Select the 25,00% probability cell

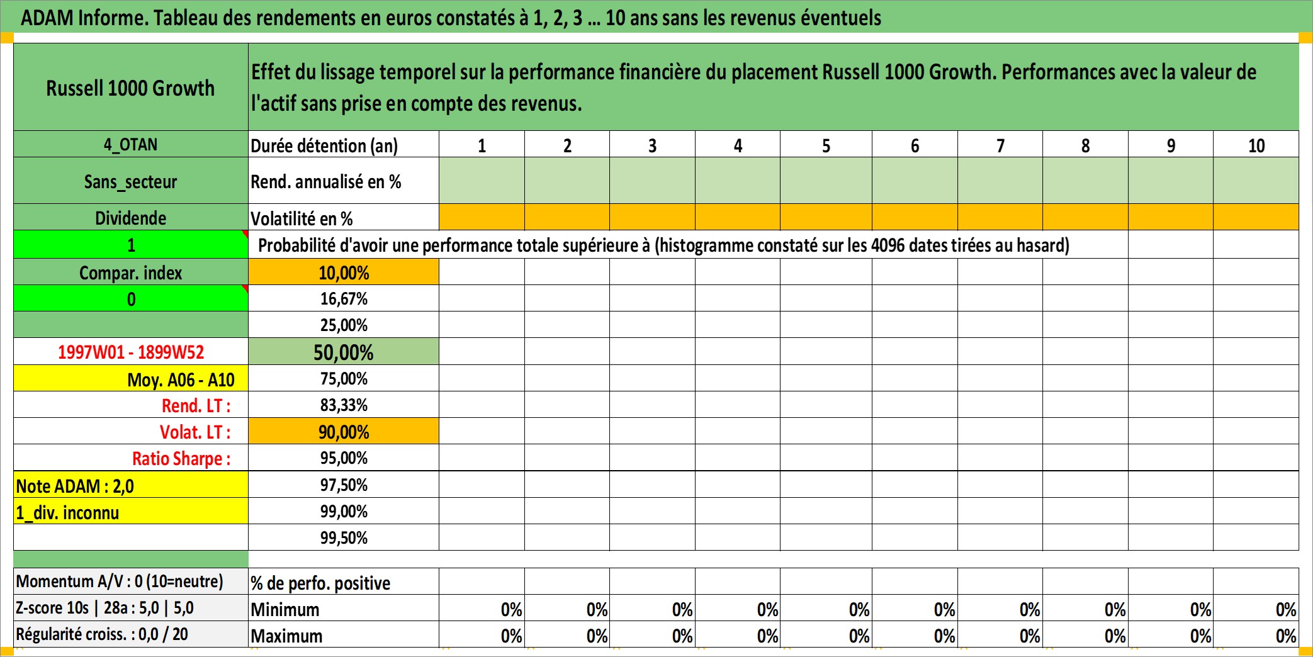[344, 325]
